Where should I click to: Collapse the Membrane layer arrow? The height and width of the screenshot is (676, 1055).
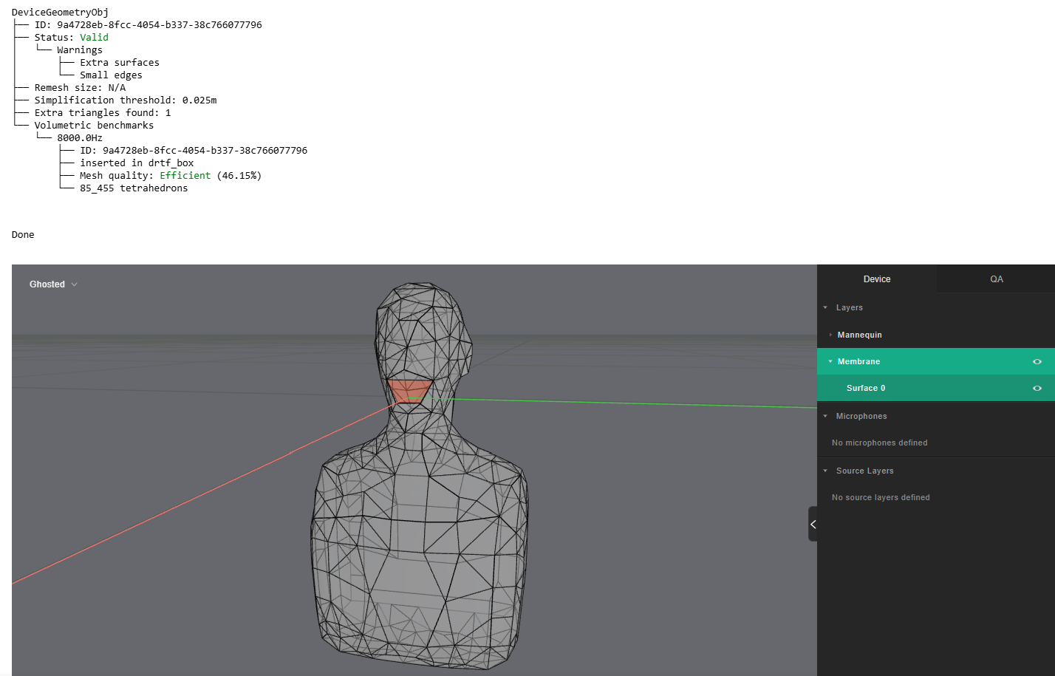[830, 361]
